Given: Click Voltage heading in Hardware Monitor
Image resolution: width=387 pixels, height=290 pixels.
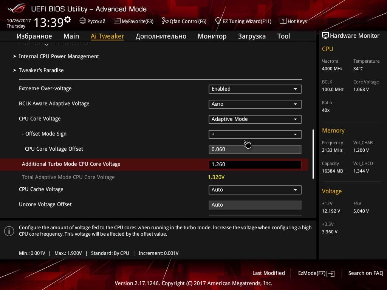Looking at the screenshot, I should 332,191.
